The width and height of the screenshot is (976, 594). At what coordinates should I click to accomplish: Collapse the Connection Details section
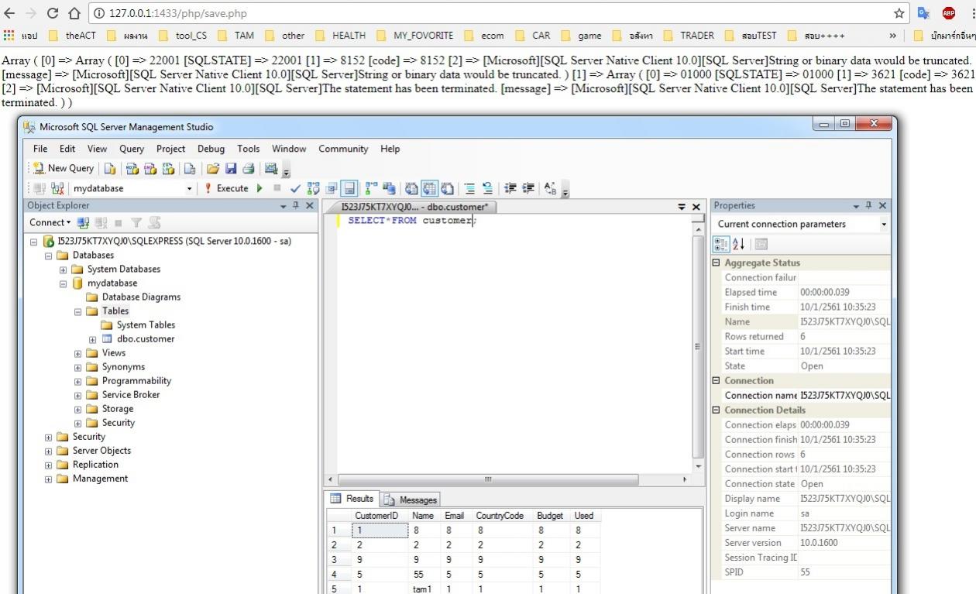pos(717,410)
